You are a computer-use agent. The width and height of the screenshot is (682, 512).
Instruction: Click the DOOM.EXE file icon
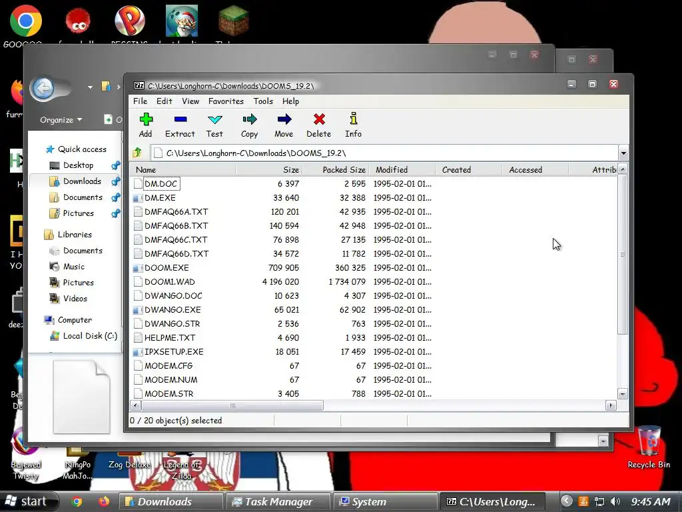pyautogui.click(x=137, y=268)
